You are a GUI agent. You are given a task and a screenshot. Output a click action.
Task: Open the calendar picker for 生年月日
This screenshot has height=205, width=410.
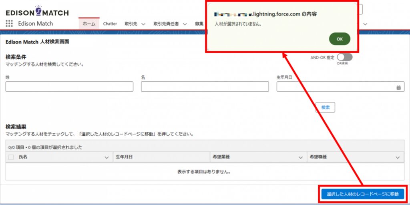(398, 87)
